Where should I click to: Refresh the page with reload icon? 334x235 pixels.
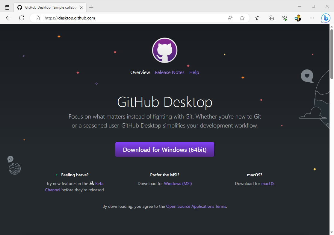tap(22, 18)
